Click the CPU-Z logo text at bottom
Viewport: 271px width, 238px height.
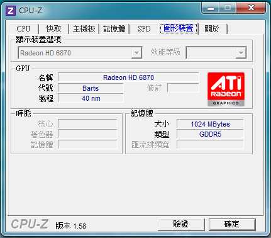click(x=30, y=224)
